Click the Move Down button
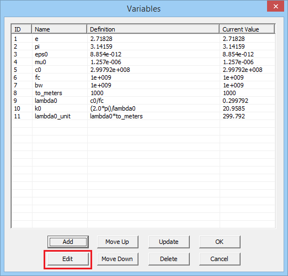 118,259
